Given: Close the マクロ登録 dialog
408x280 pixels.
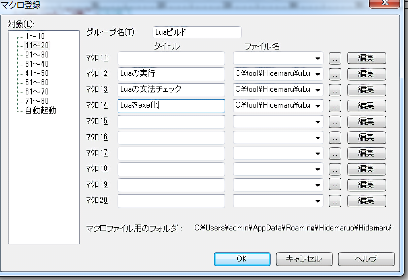Looking at the screenshot, I should tap(384, 3).
